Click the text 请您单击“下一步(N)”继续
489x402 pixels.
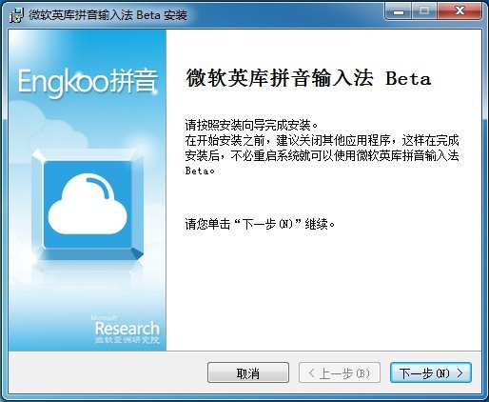click(x=260, y=224)
